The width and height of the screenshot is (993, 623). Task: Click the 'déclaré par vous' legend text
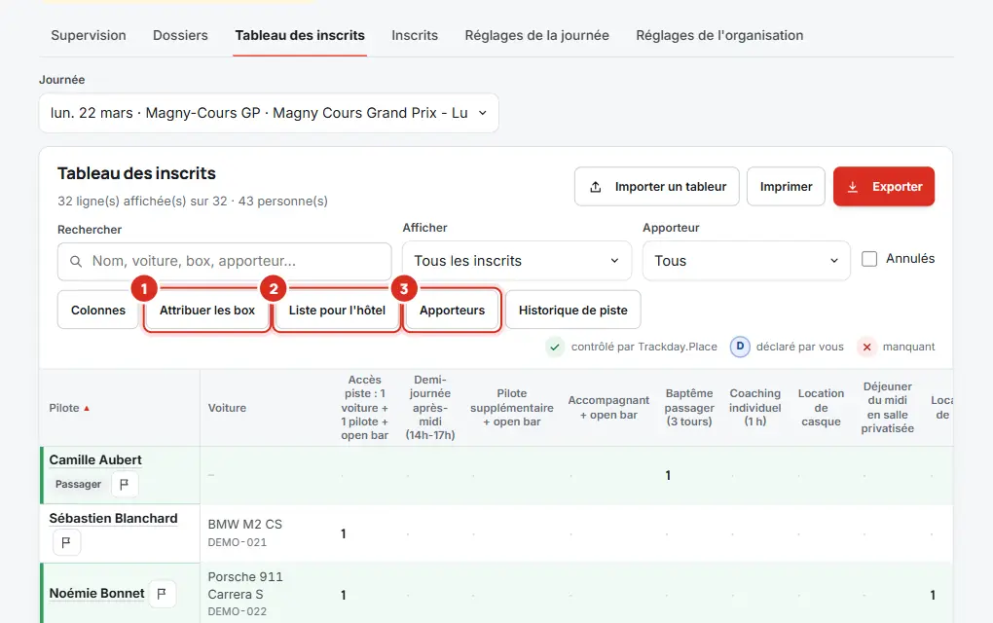coord(800,347)
